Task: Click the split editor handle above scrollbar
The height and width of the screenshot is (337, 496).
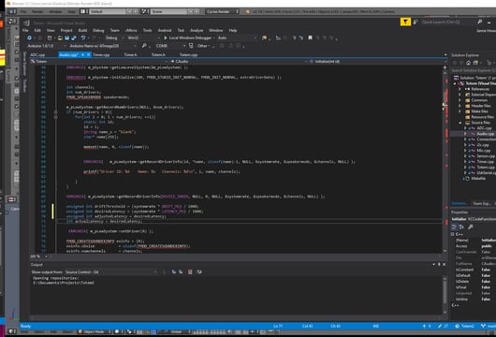Action: pyautogui.click(x=445, y=67)
